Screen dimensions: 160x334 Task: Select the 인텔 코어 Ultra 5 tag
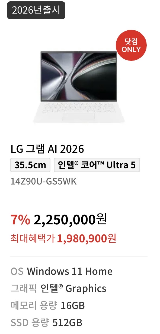(97, 165)
